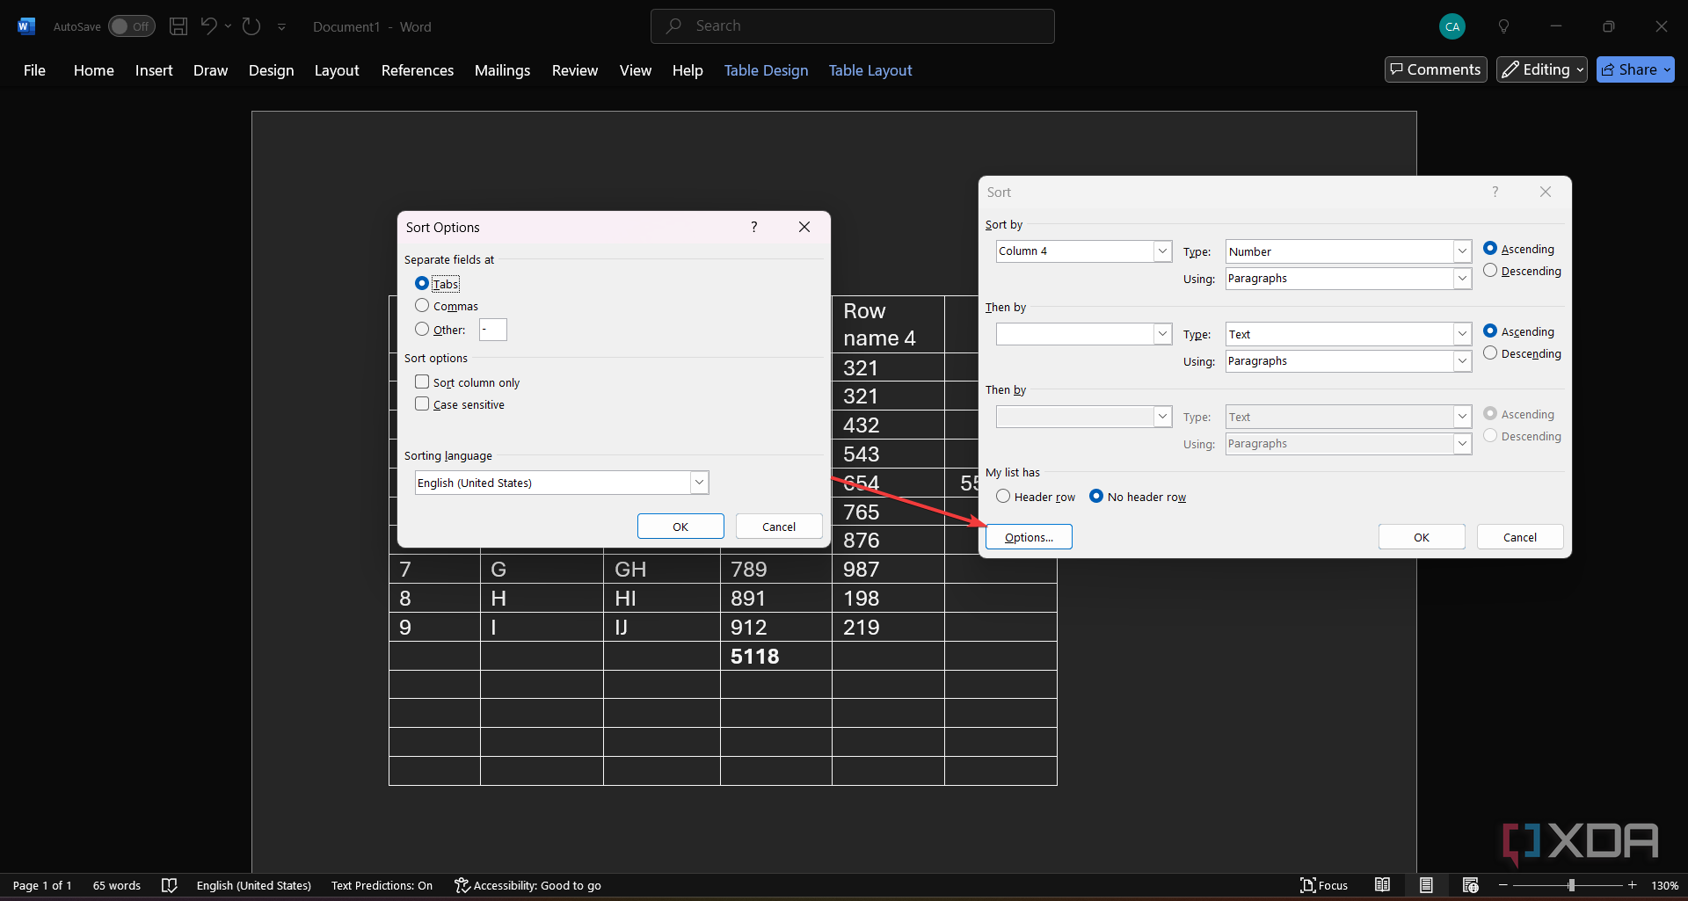Open the References tab
Screen dimensions: 1688x901
click(418, 70)
